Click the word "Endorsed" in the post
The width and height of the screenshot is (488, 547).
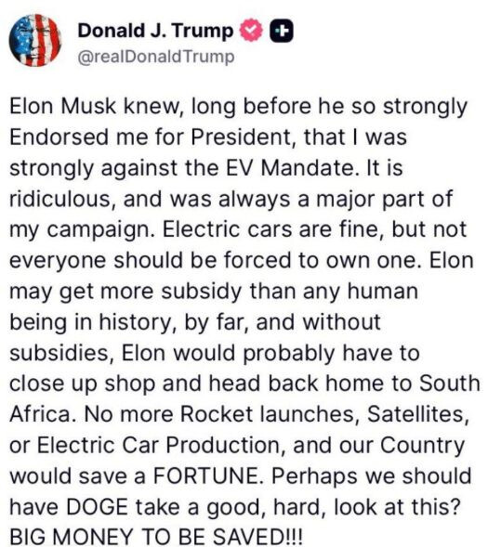coord(59,137)
